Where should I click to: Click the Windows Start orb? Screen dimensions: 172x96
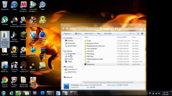[x=3, y=93]
